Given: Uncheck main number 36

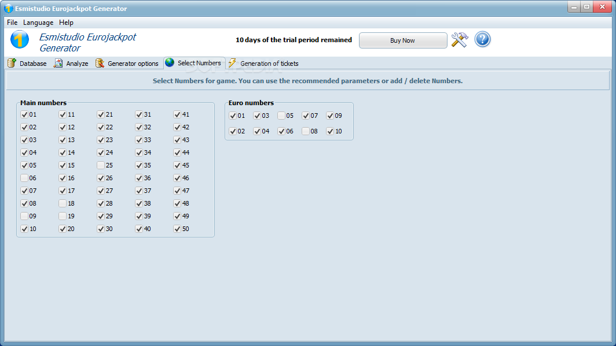Looking at the screenshot, I should coord(139,178).
